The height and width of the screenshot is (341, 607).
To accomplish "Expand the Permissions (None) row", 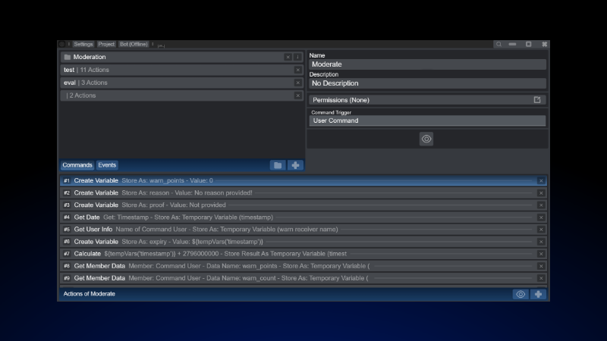I will 417,100.
